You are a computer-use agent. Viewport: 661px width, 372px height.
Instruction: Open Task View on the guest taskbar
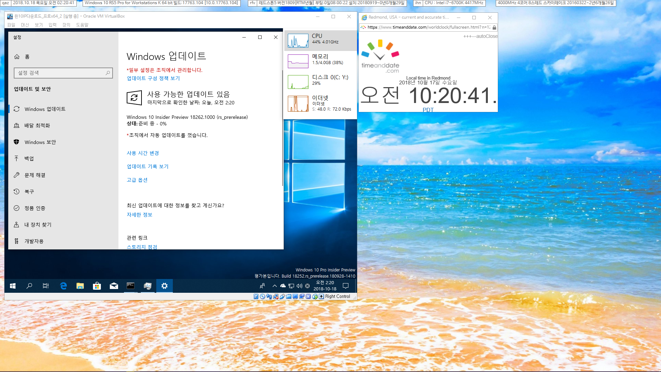pos(46,286)
